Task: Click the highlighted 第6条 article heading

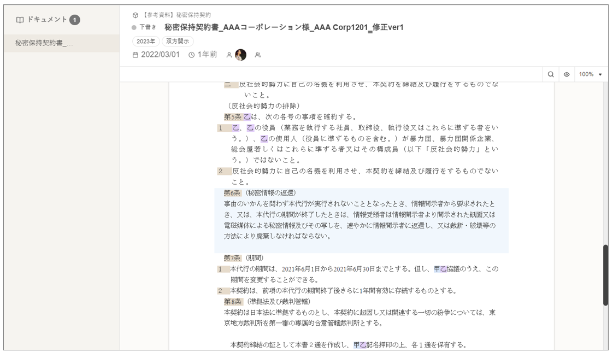Action: click(x=232, y=193)
